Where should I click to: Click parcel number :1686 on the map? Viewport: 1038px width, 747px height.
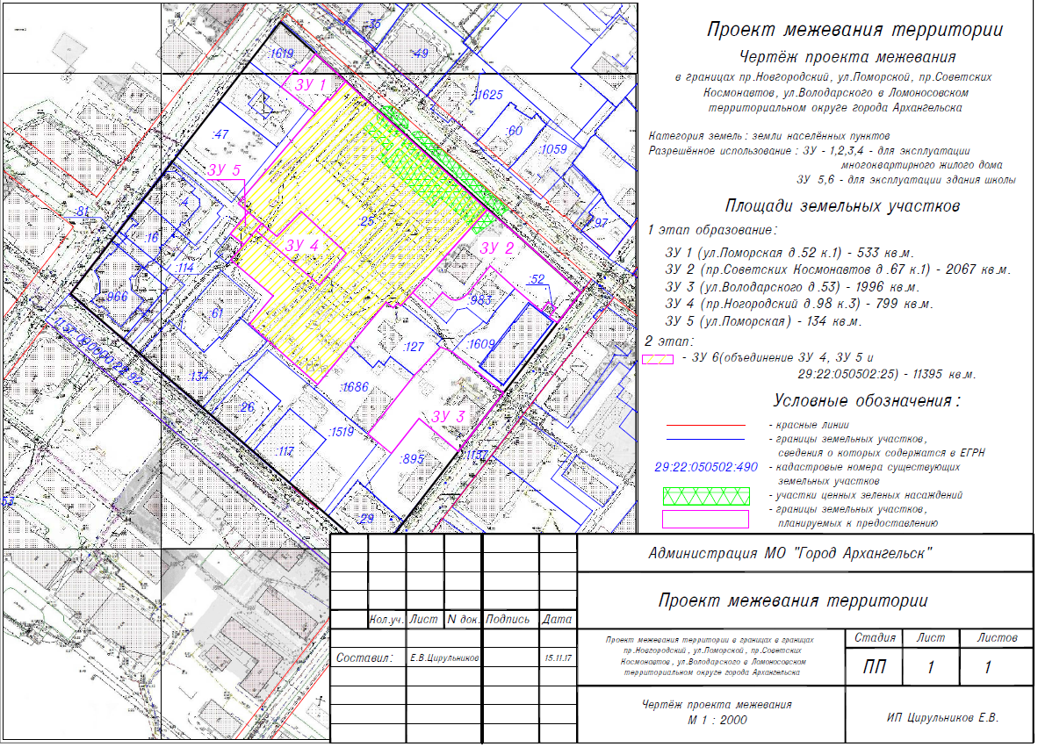click(x=353, y=385)
